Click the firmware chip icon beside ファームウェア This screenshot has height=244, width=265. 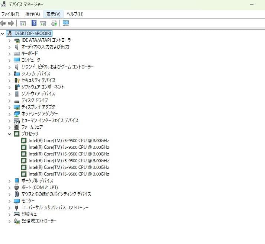pos(17,127)
